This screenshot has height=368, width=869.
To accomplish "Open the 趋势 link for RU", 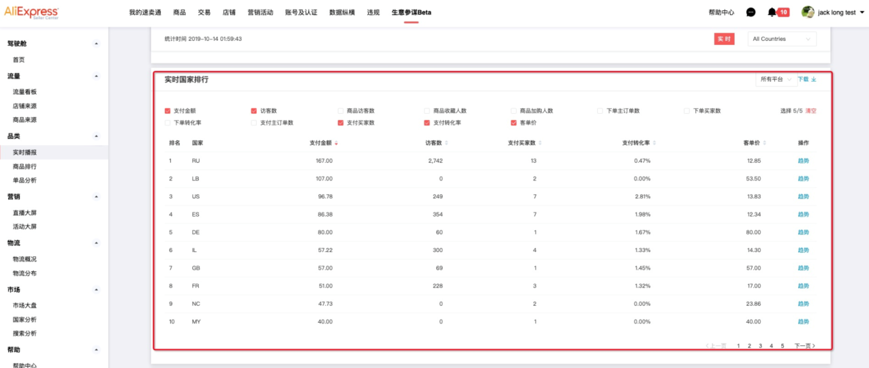I will point(803,161).
